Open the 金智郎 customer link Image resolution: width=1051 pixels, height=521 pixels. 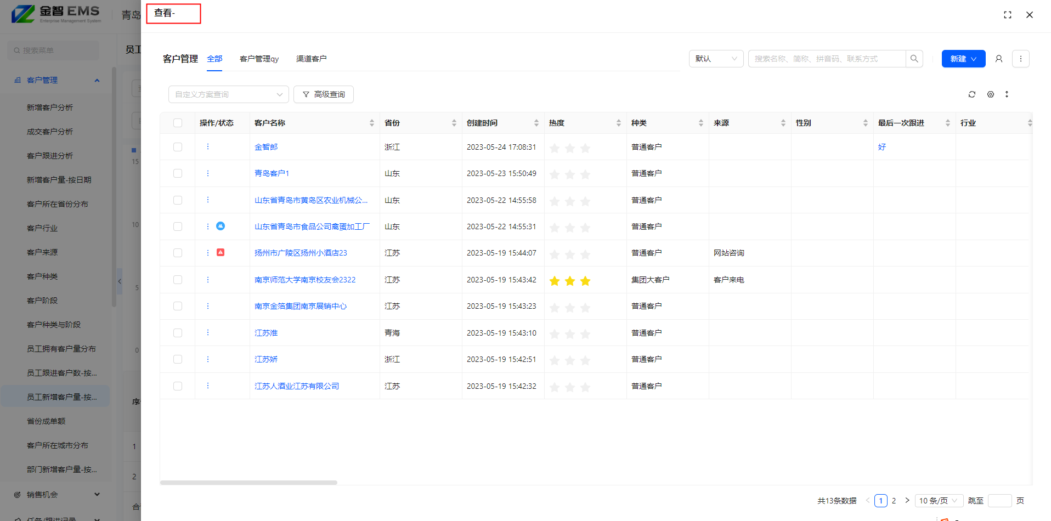point(266,147)
